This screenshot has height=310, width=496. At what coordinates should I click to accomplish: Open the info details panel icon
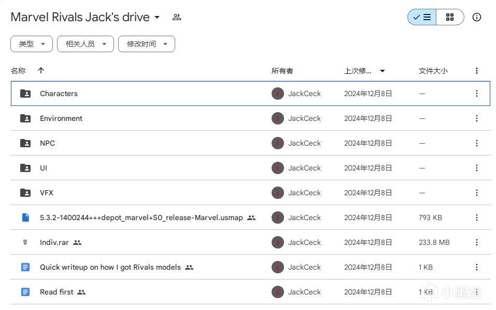pos(476,17)
